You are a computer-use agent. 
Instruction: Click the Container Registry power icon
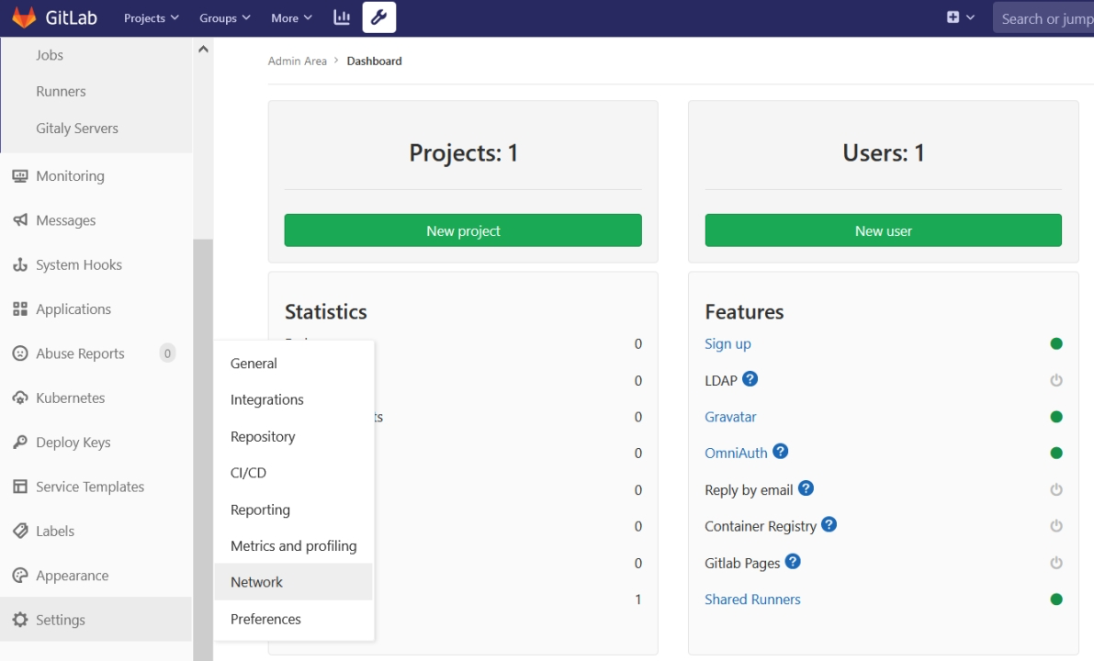(1056, 526)
